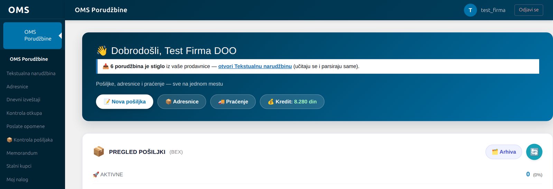Open Kontrola otkupa menu item
The image size is (553, 189).
[24, 113]
